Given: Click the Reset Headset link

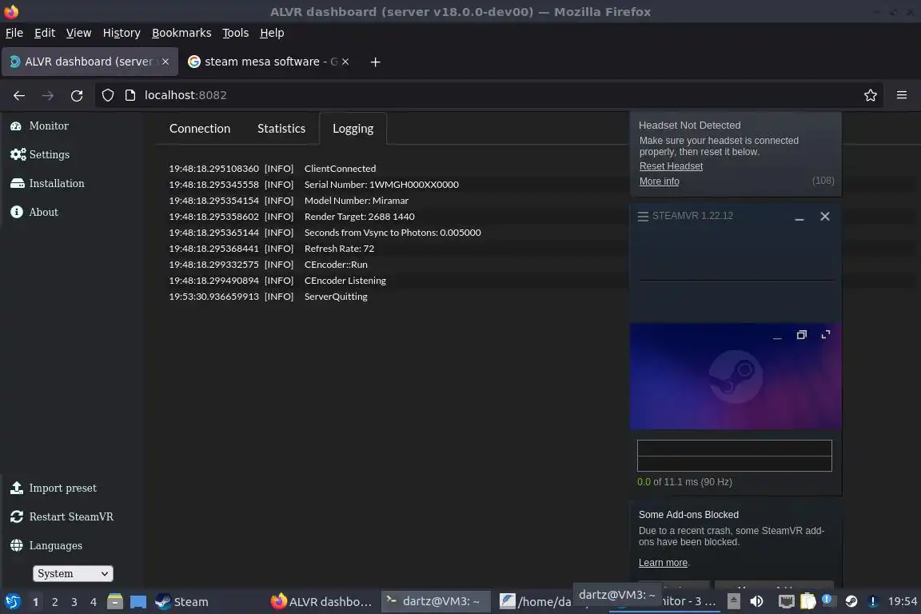Looking at the screenshot, I should [x=671, y=166].
